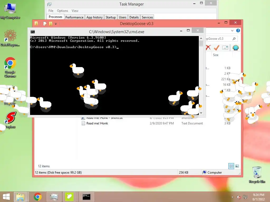Click cmd.exe window system menu icon
270x202 pixels.
pos(32,32)
